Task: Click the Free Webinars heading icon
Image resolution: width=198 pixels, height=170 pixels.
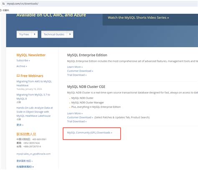Action: [x=18, y=76]
